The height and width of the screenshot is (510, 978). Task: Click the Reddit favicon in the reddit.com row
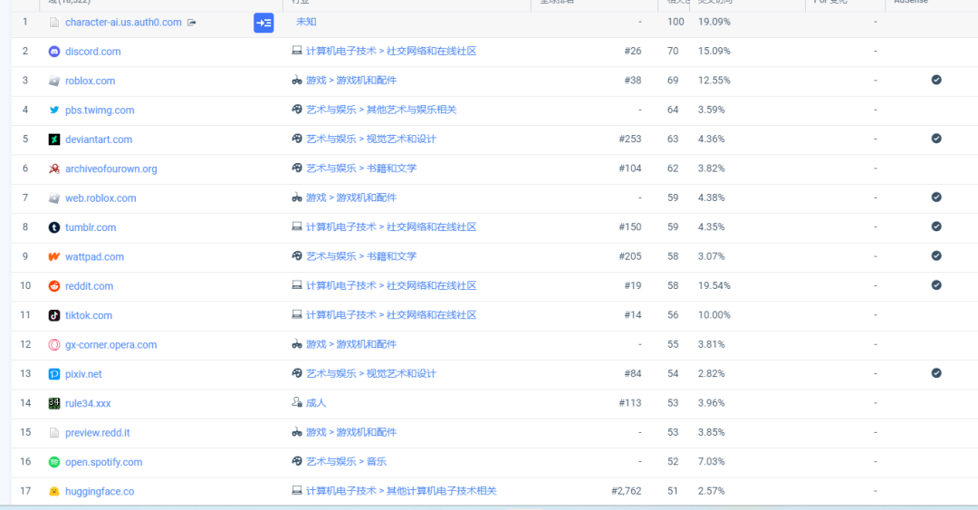tap(54, 286)
